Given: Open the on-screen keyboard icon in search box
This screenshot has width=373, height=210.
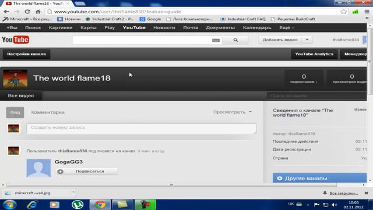Looking at the screenshot, I should pyautogui.click(x=216, y=40).
